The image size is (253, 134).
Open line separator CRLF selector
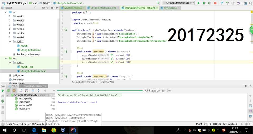point(208,124)
